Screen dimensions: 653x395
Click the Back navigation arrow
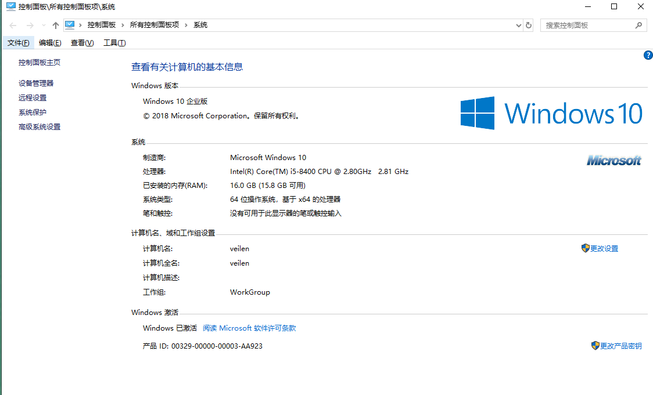pos(13,26)
